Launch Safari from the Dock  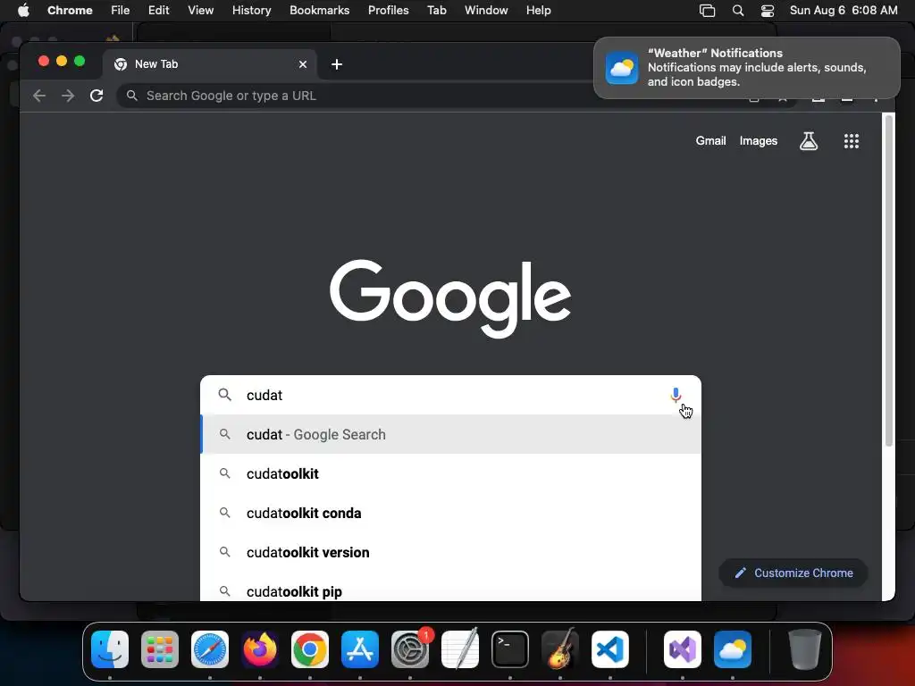(x=210, y=649)
